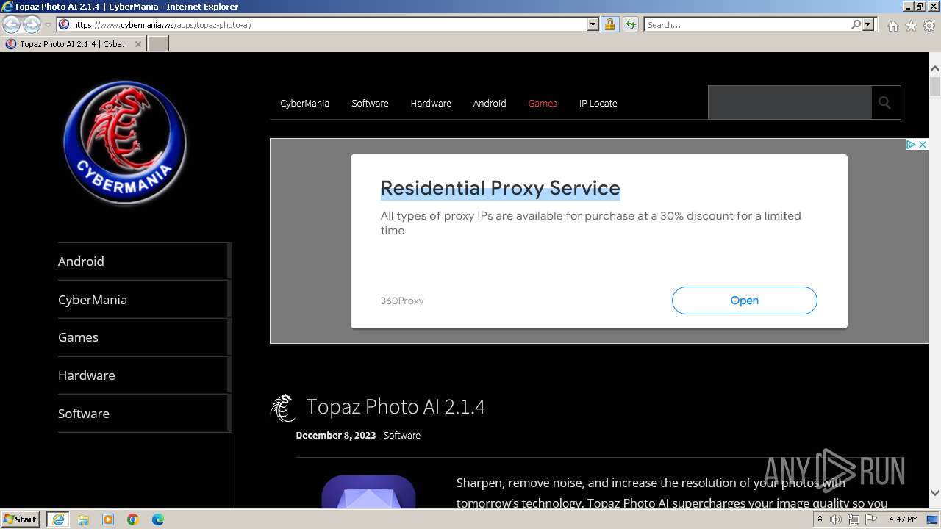Viewport: 941px width, 529px height.
Task: Click the Residential Proxy Service ad headline
Action: (501, 188)
